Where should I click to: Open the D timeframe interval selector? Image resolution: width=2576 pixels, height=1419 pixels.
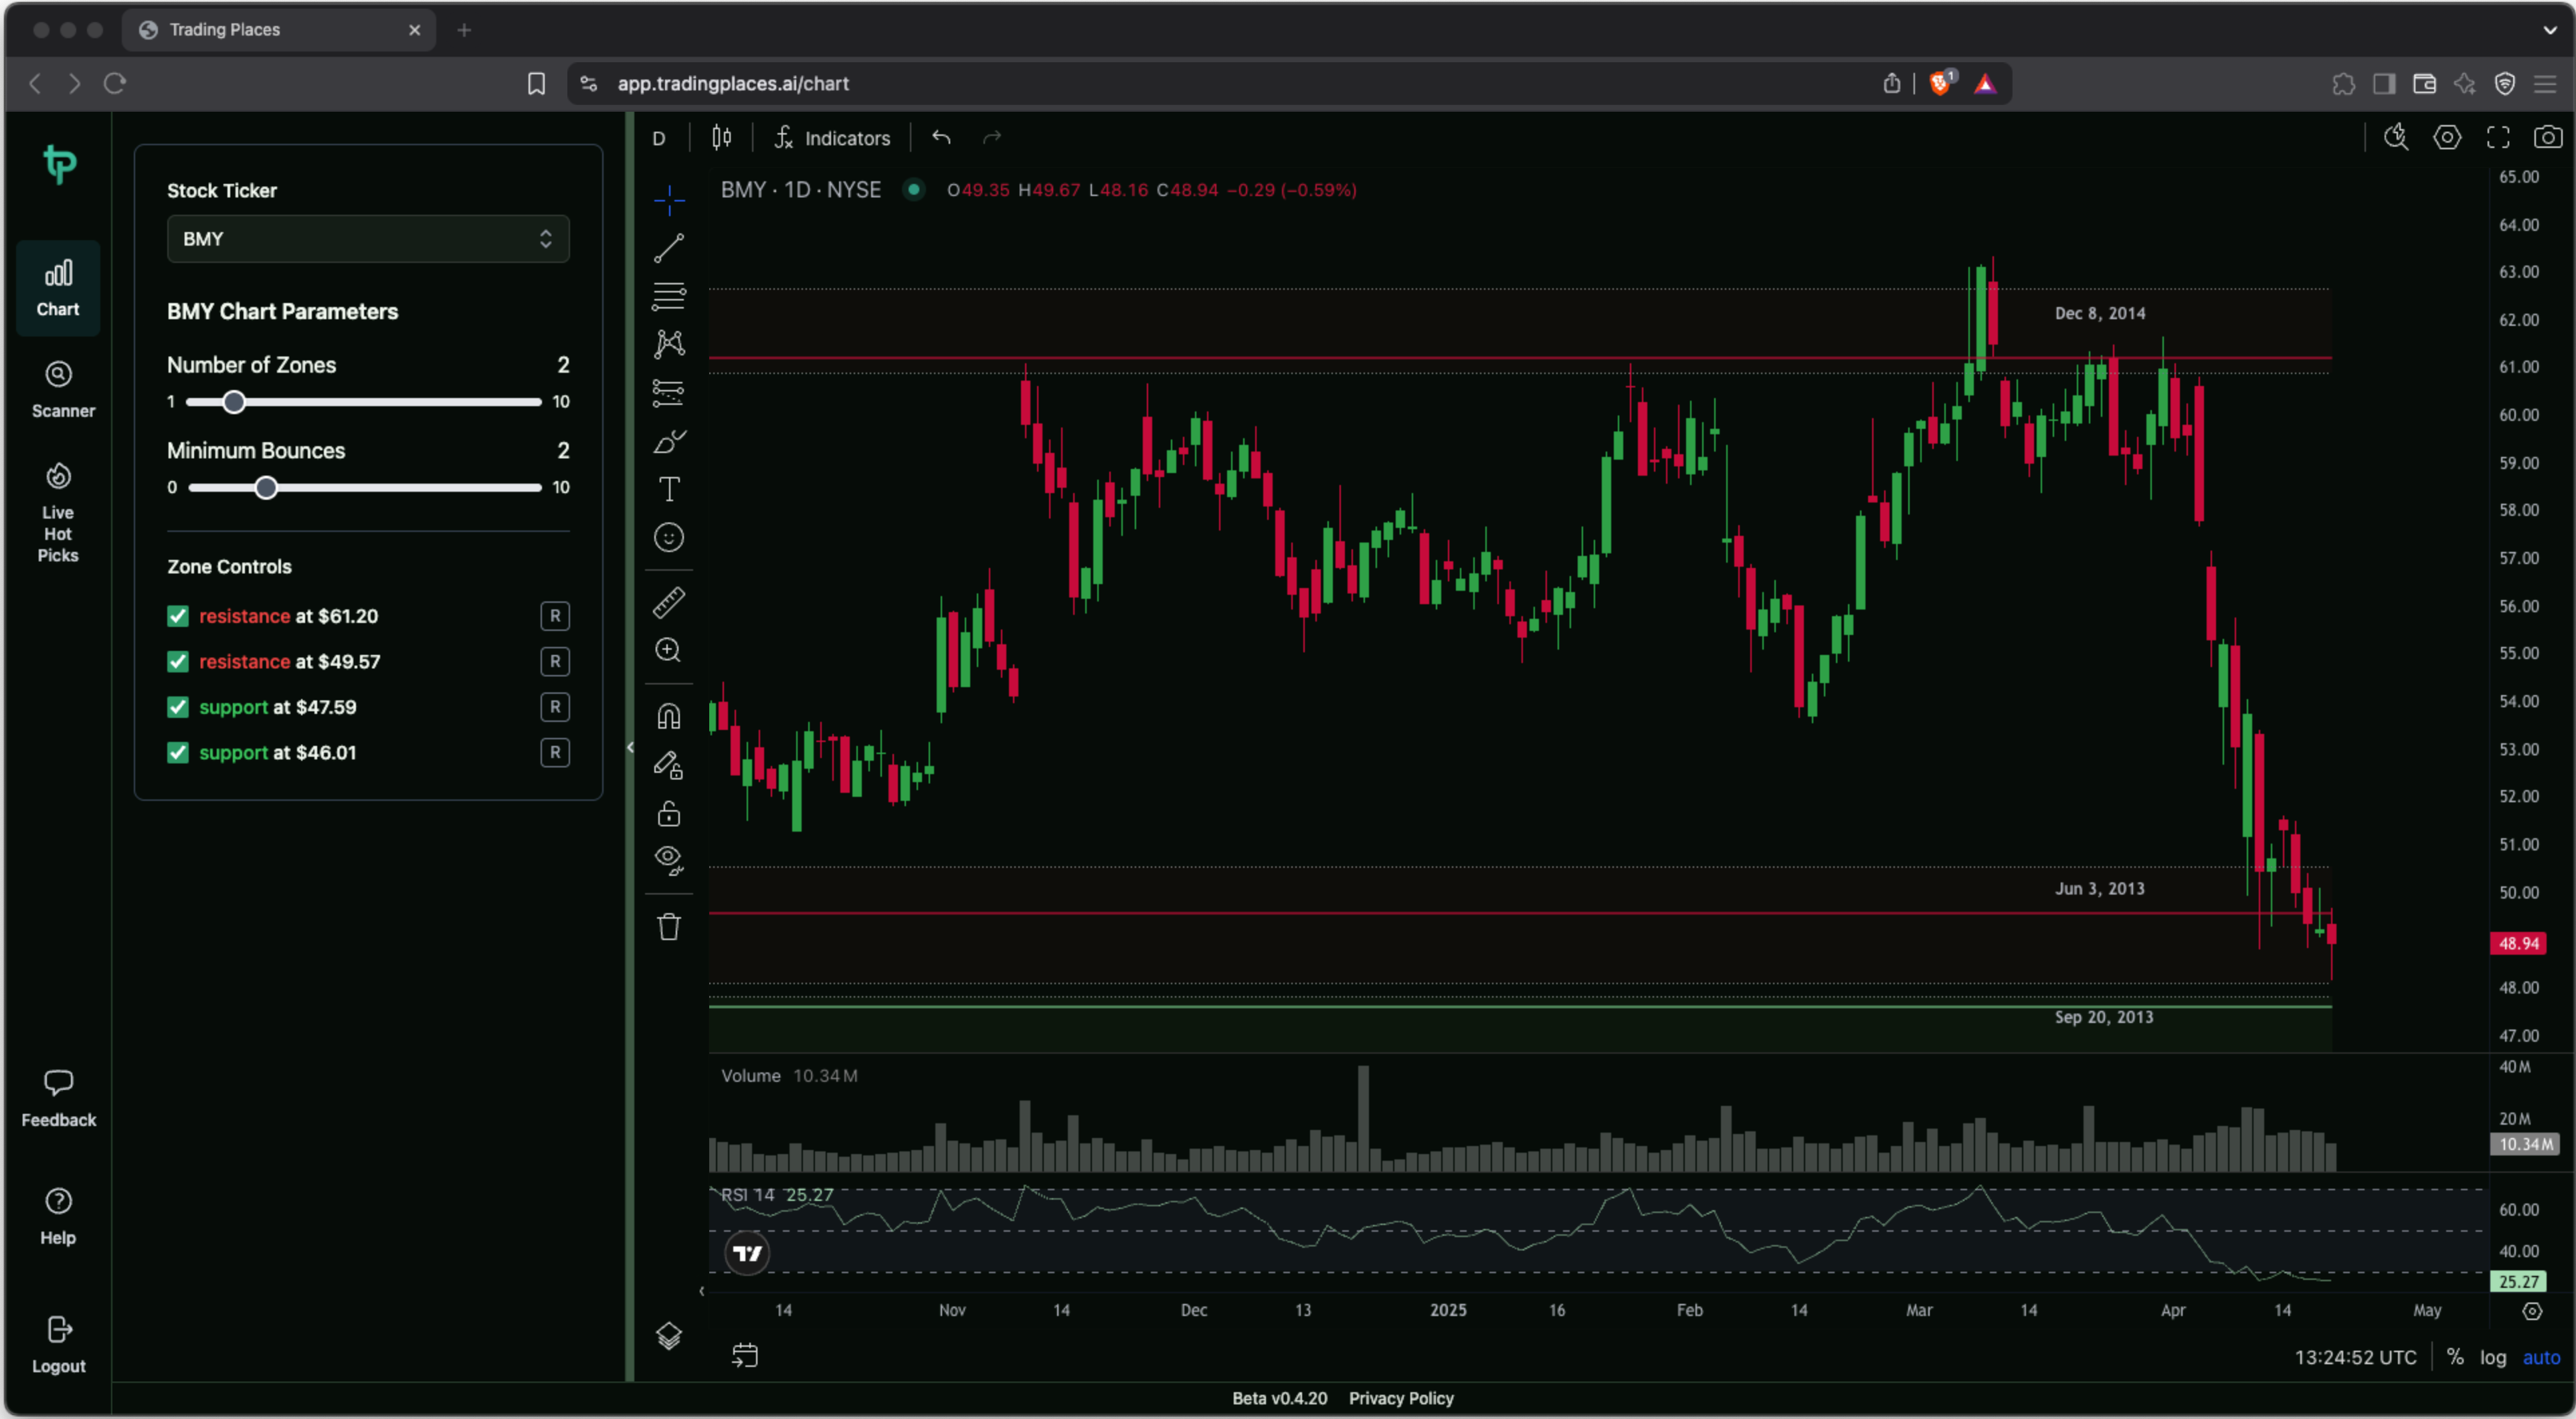(x=659, y=138)
